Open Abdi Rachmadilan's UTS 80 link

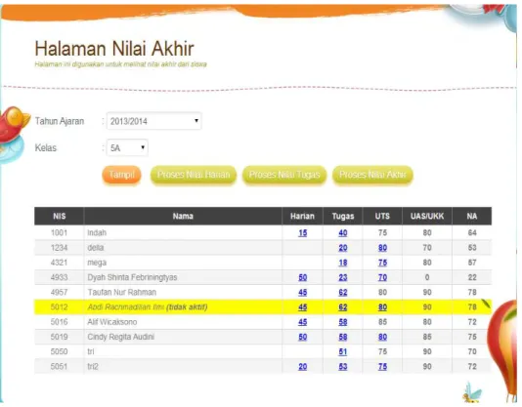pyautogui.click(x=382, y=307)
